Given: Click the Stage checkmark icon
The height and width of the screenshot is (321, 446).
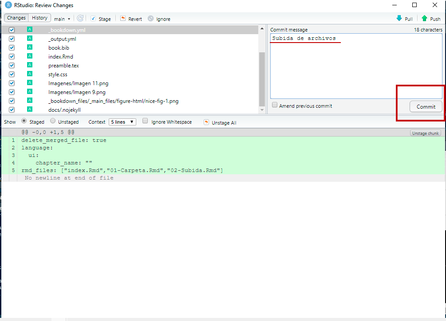Looking at the screenshot, I should (x=93, y=19).
